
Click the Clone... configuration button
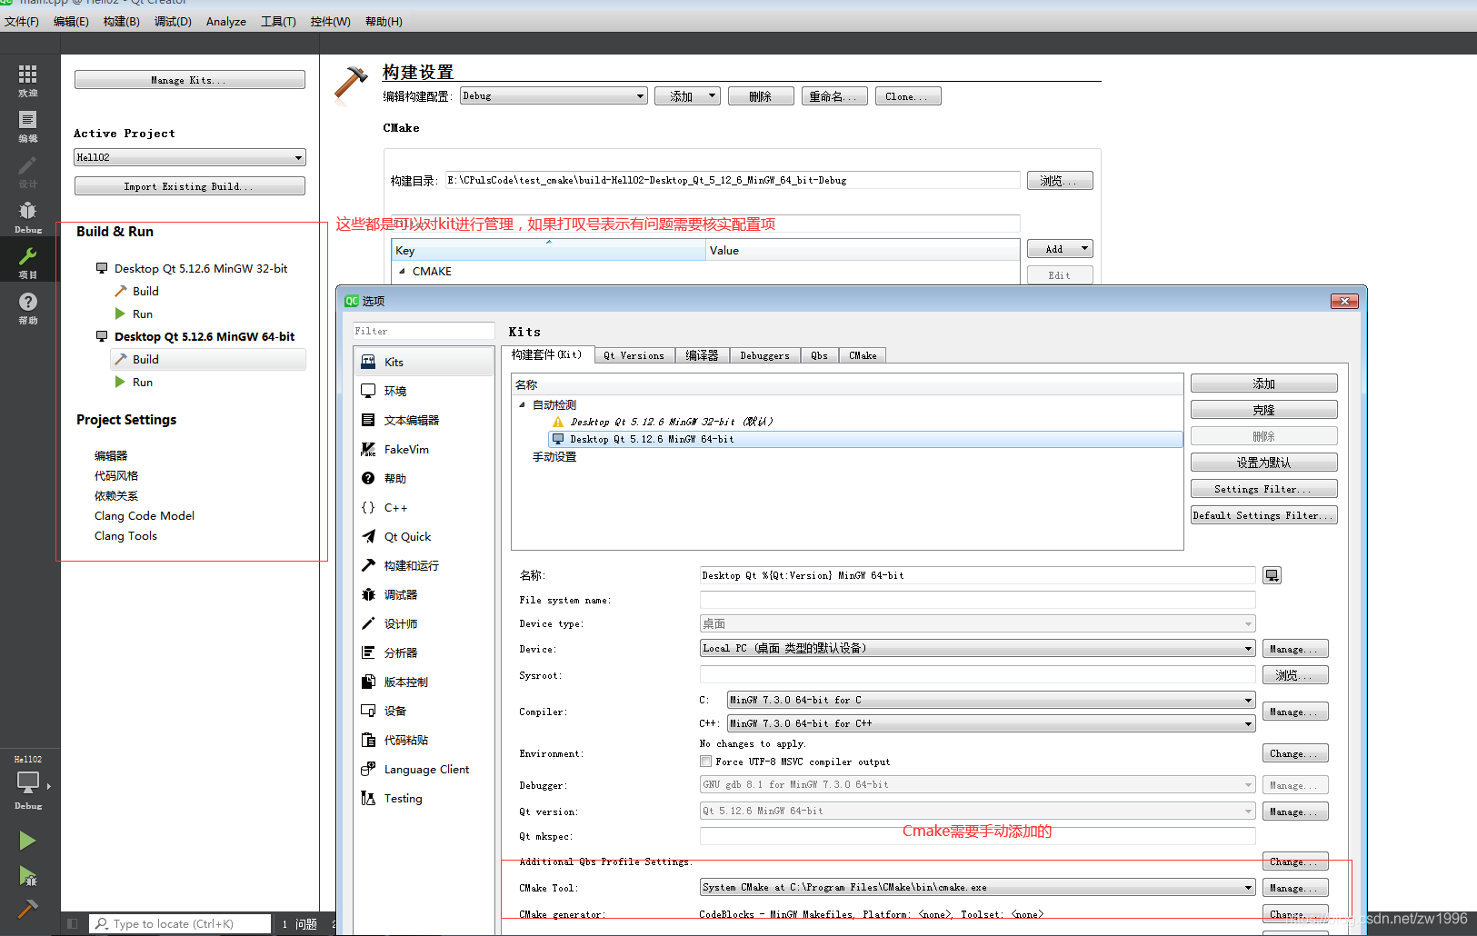tap(908, 96)
